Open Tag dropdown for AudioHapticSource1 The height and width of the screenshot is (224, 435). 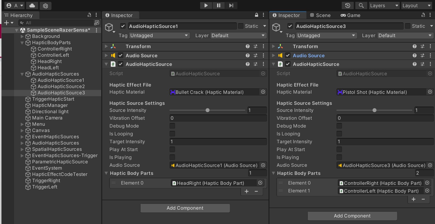[x=159, y=36]
